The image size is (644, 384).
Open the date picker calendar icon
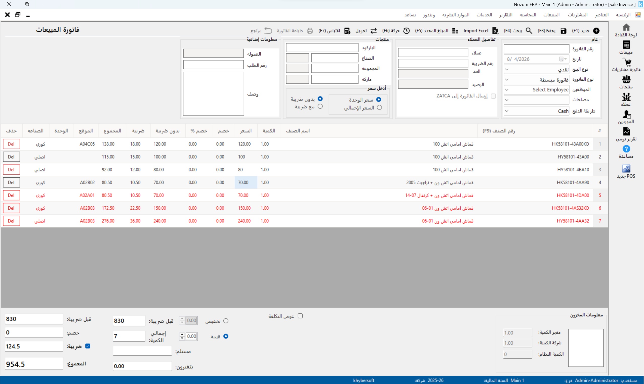[561, 59]
